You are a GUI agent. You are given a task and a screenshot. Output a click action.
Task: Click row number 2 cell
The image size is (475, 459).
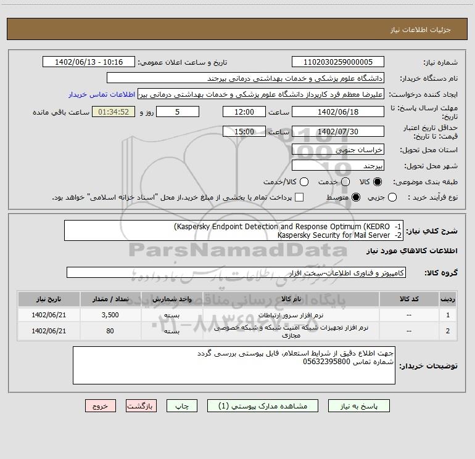point(448,331)
